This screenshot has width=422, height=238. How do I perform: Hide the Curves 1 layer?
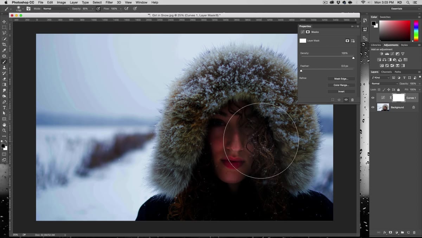pos(373,98)
